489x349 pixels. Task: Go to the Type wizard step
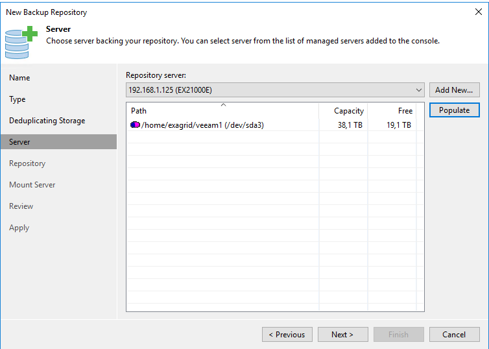pyautogui.click(x=17, y=99)
